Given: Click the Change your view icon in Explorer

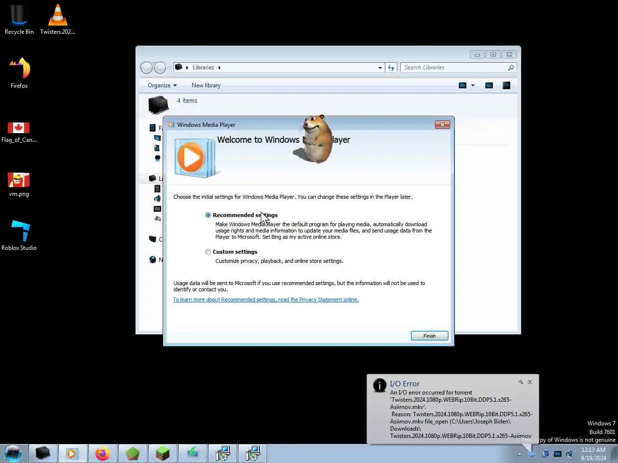Looking at the screenshot, I should pos(463,85).
